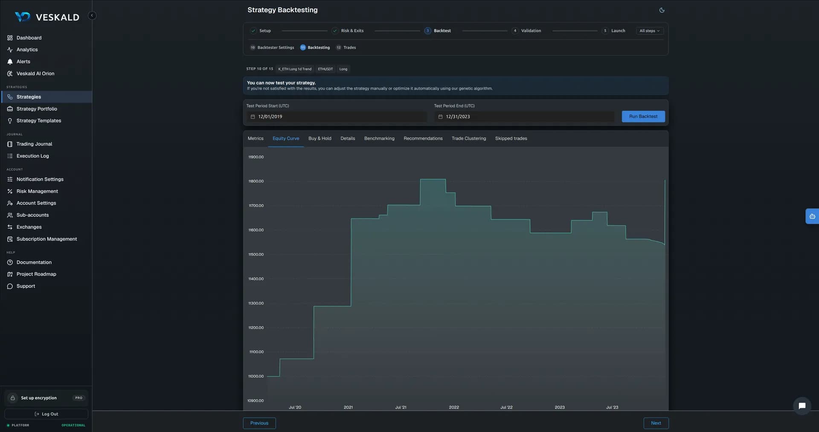Open the Recommendations tab
This screenshot has width=819, height=432.
click(x=423, y=139)
